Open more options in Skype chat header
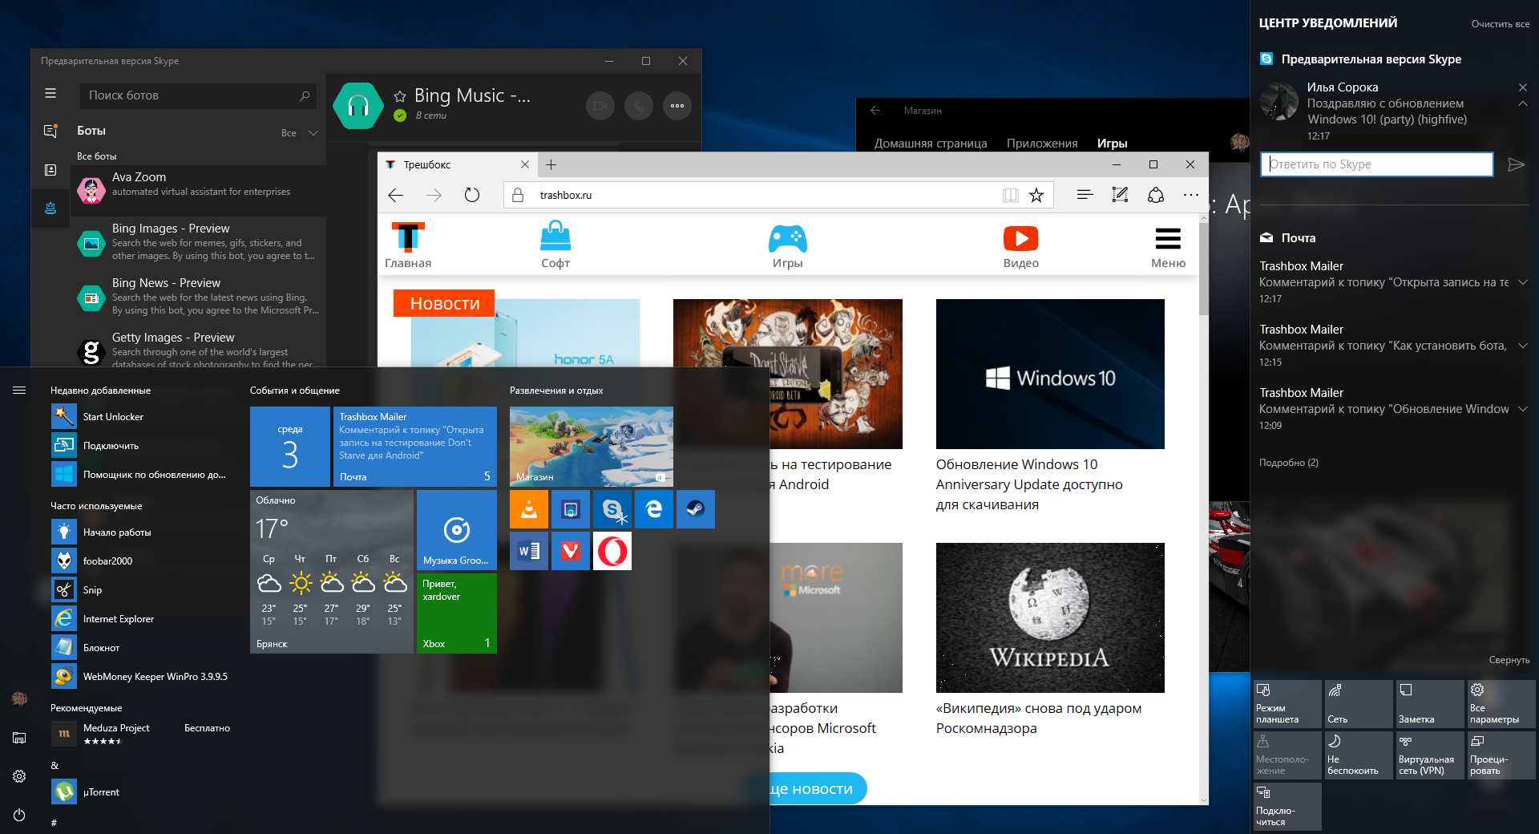Screen dimensions: 1539x834 point(677,106)
